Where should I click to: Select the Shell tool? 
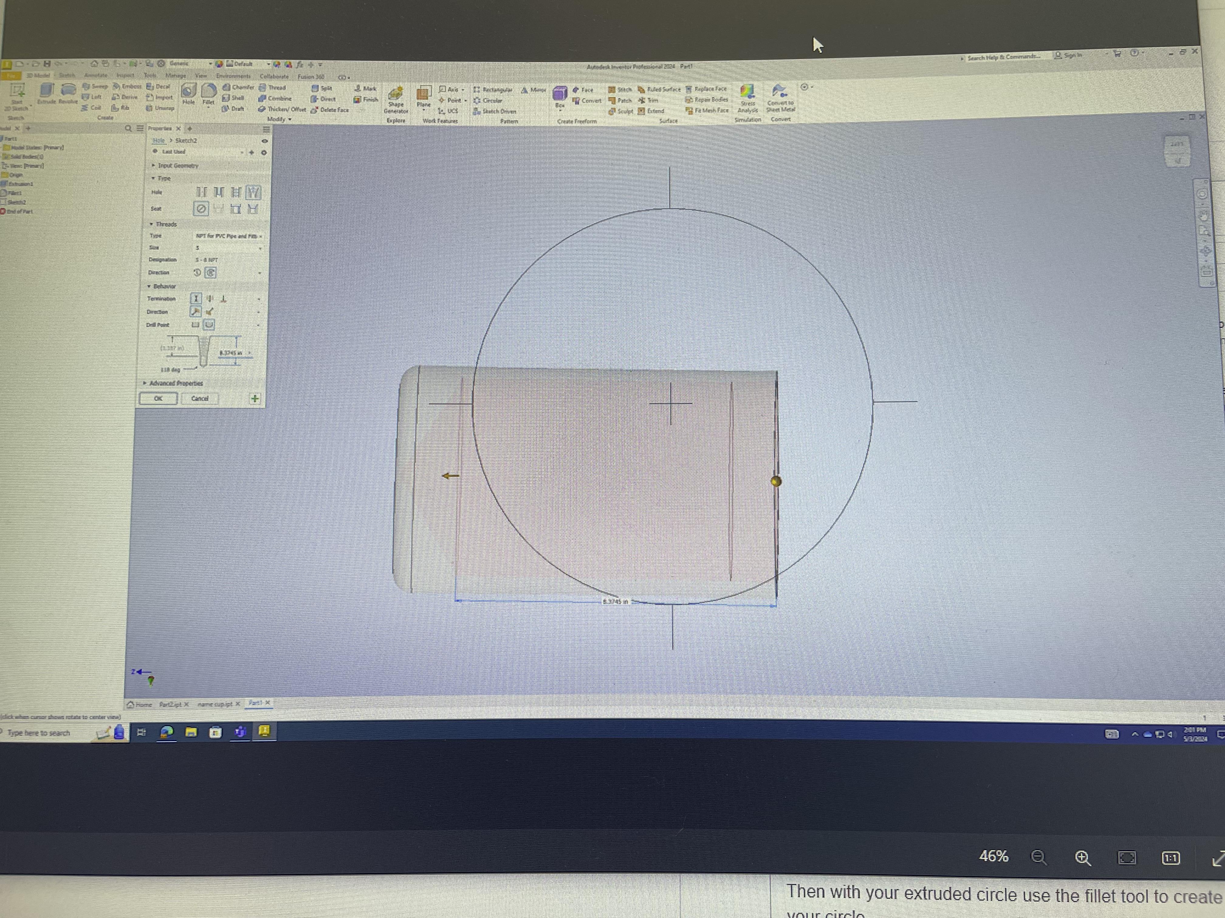coord(233,98)
